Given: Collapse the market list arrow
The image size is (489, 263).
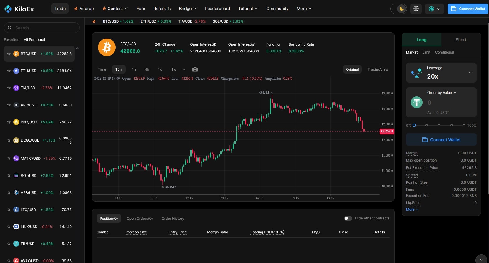Looking at the screenshot, I should tap(77, 48).
